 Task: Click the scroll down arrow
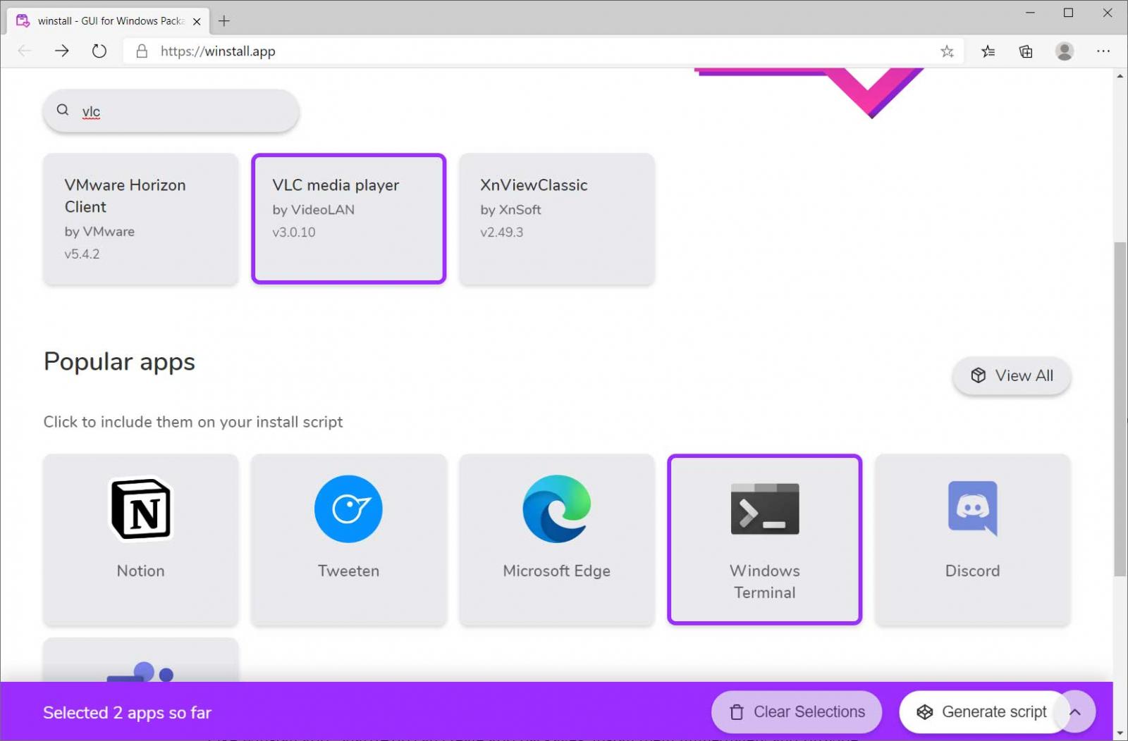click(x=1120, y=733)
